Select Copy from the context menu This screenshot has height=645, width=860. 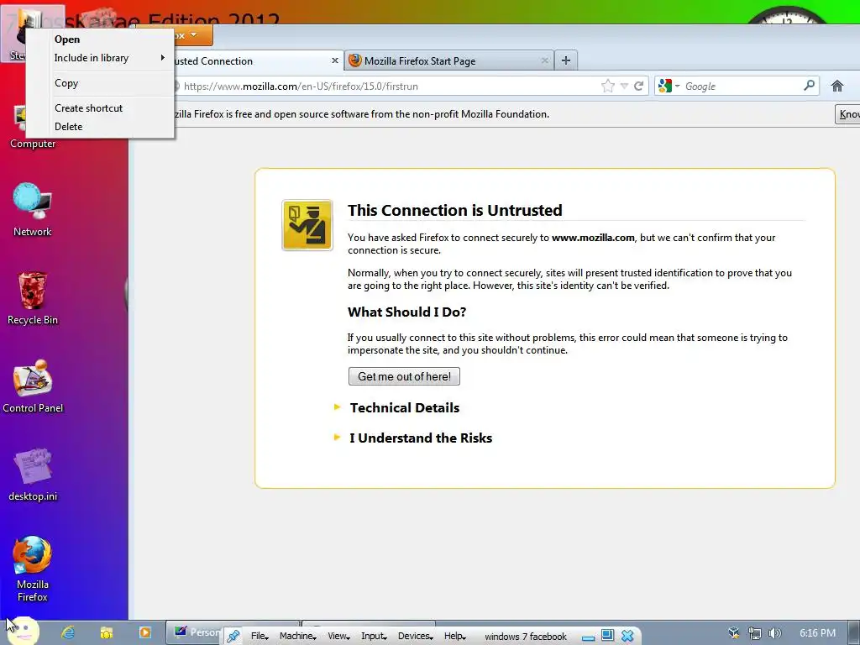click(x=66, y=83)
